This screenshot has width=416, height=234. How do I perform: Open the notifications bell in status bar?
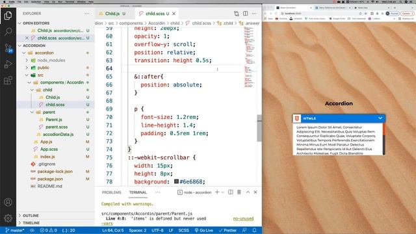point(254,230)
